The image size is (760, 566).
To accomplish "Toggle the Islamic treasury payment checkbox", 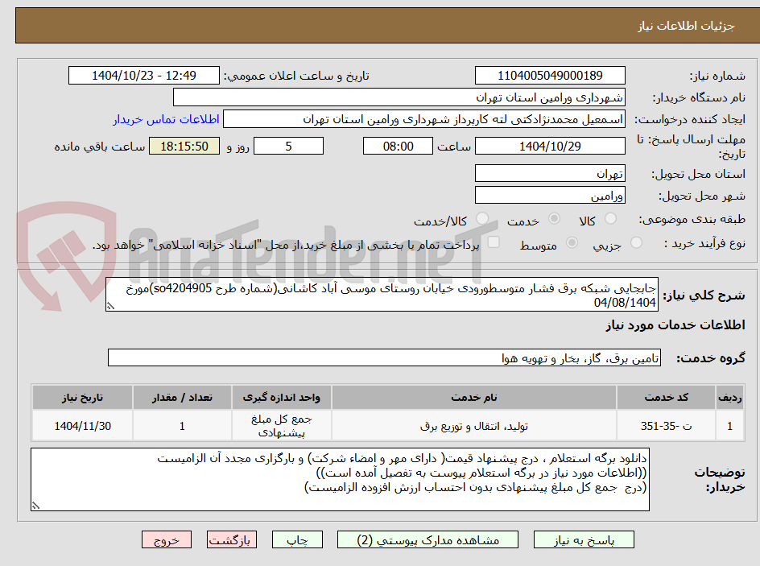I will [494, 242].
